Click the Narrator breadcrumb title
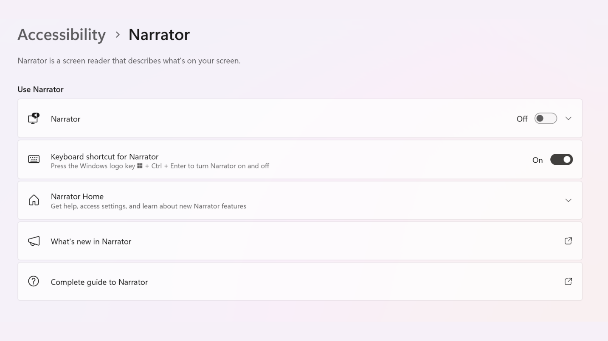 pos(159,35)
